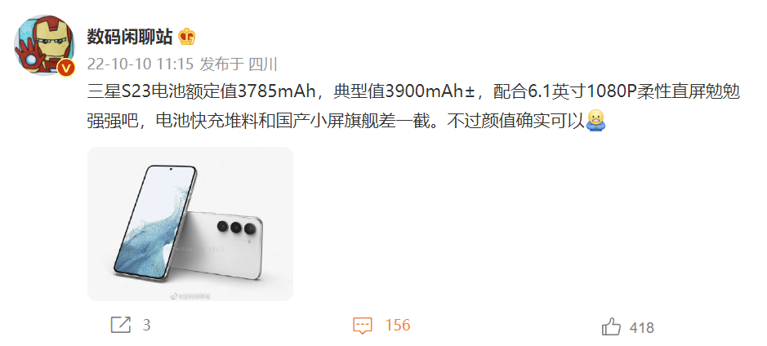Open the Iron Man avatar profile picture
The width and height of the screenshot is (767, 346).
point(44,45)
